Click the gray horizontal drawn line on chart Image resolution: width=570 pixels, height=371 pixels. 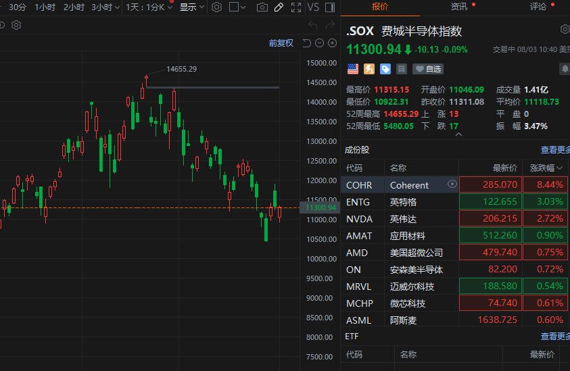pyautogui.click(x=213, y=87)
